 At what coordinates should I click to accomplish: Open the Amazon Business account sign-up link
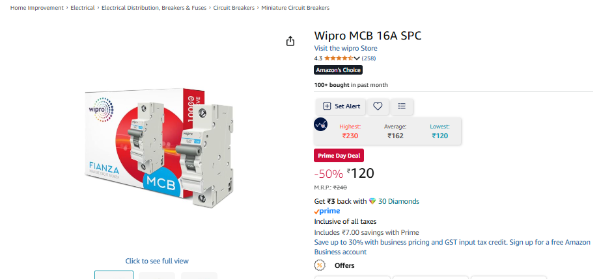click(452, 247)
